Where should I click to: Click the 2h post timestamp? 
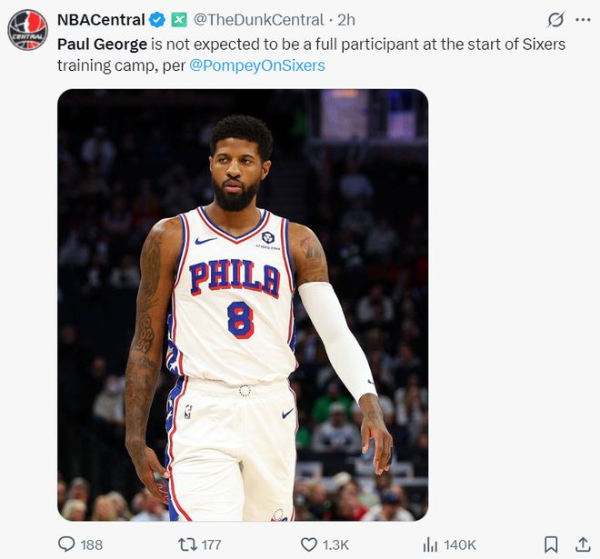pos(345,20)
